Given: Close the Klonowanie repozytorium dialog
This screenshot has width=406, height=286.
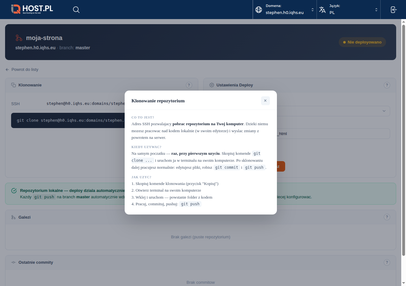Looking at the screenshot, I should (x=265, y=101).
